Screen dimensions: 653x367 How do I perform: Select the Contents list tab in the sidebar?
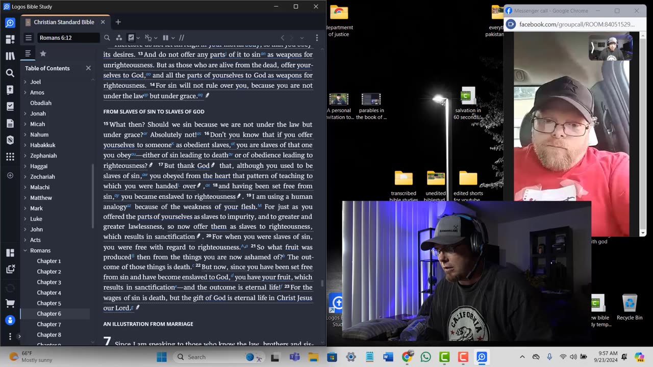[x=28, y=53]
